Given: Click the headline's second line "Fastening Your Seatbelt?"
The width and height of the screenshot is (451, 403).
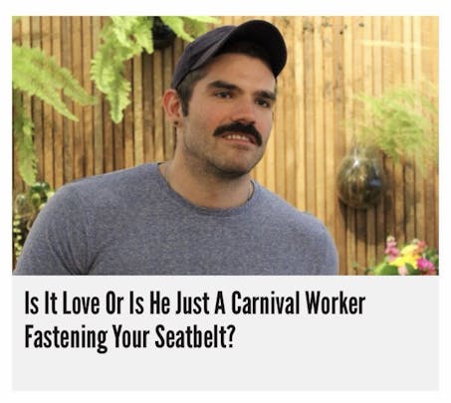Looking at the screenshot, I should pos(129,337).
